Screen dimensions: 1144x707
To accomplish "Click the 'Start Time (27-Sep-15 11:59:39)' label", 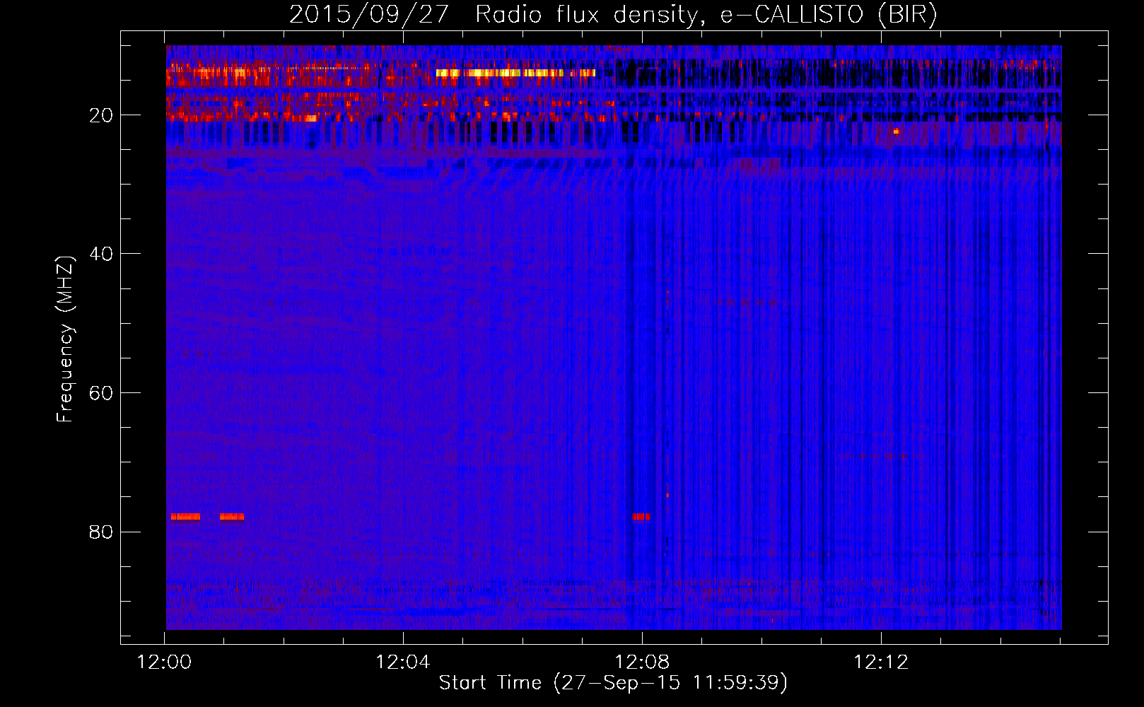I will coord(613,682).
